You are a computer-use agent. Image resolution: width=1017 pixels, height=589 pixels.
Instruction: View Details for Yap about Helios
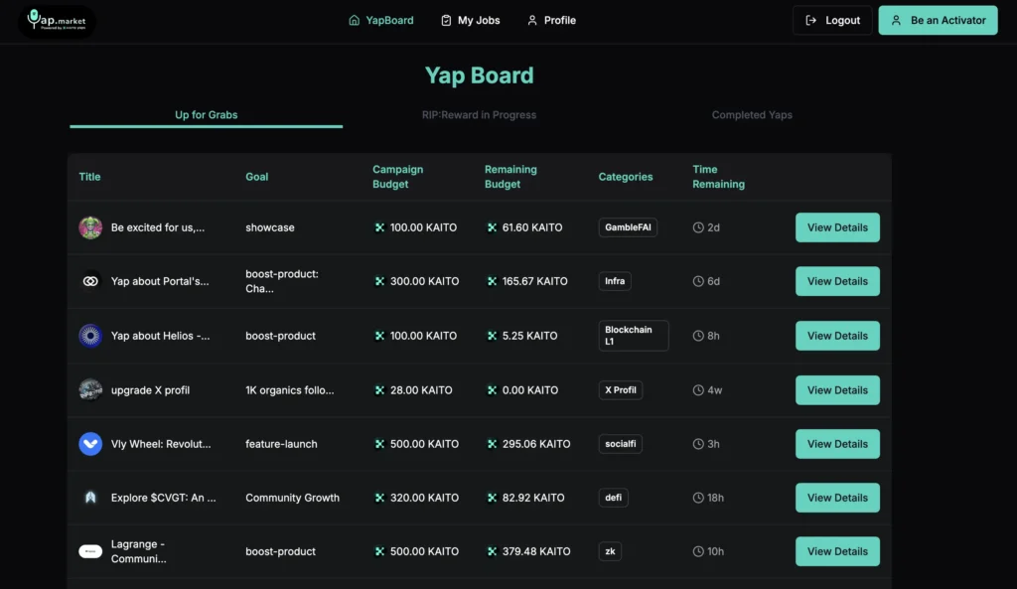[x=837, y=336]
